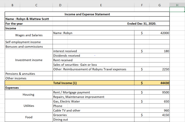
Task: Select column C header
Action: pos(36,5)
